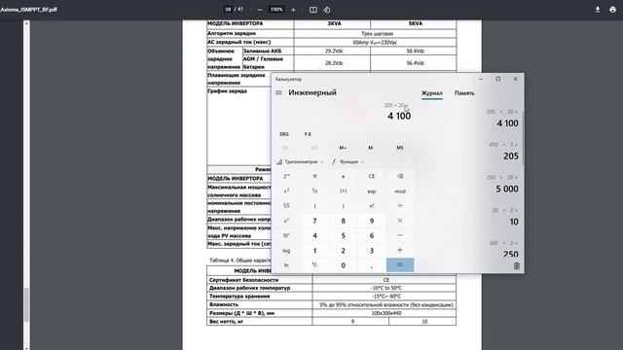Toggle DEG angle unit mode
Viewport: 623px width, 350px height.
click(x=284, y=134)
